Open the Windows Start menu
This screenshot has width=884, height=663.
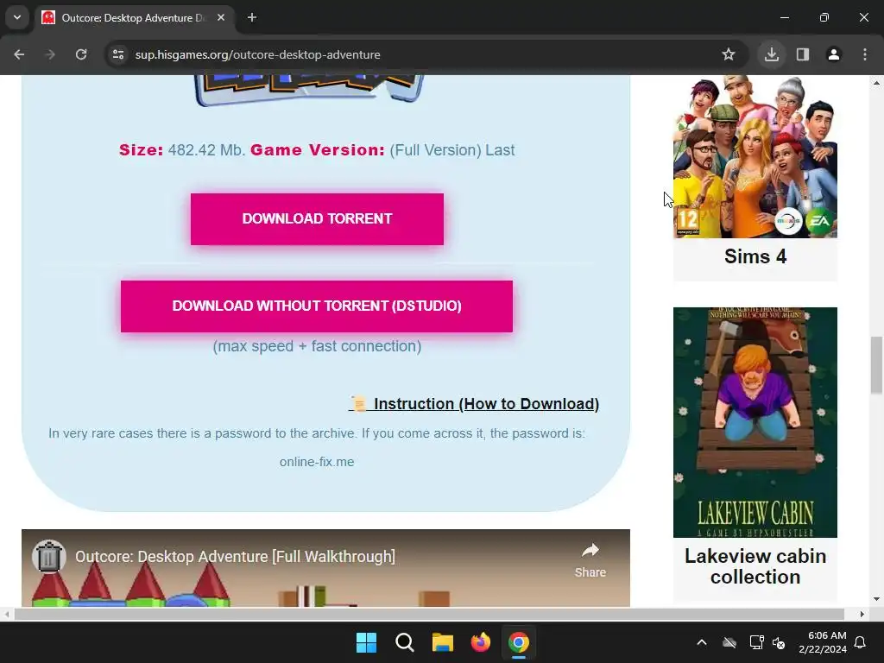[366, 642]
